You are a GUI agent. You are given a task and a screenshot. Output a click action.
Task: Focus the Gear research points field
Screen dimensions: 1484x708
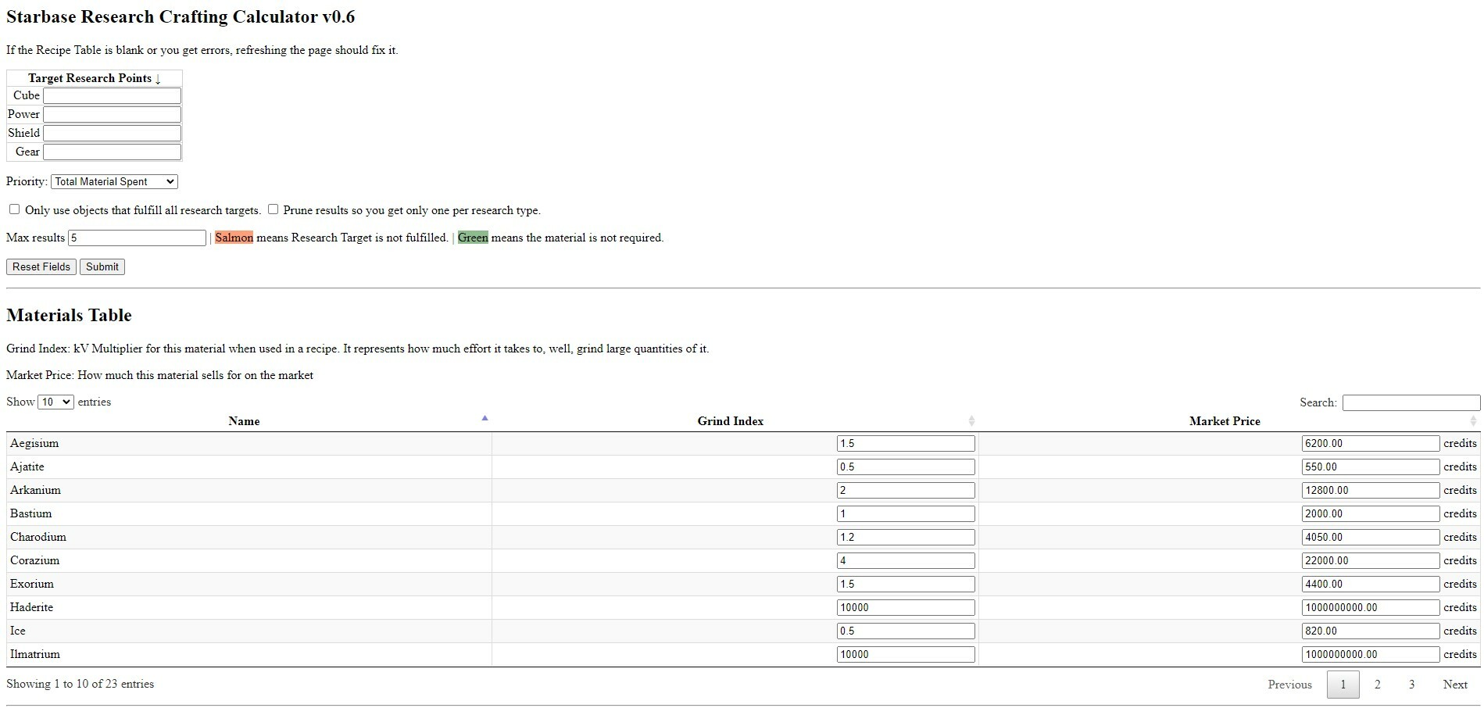click(x=112, y=152)
